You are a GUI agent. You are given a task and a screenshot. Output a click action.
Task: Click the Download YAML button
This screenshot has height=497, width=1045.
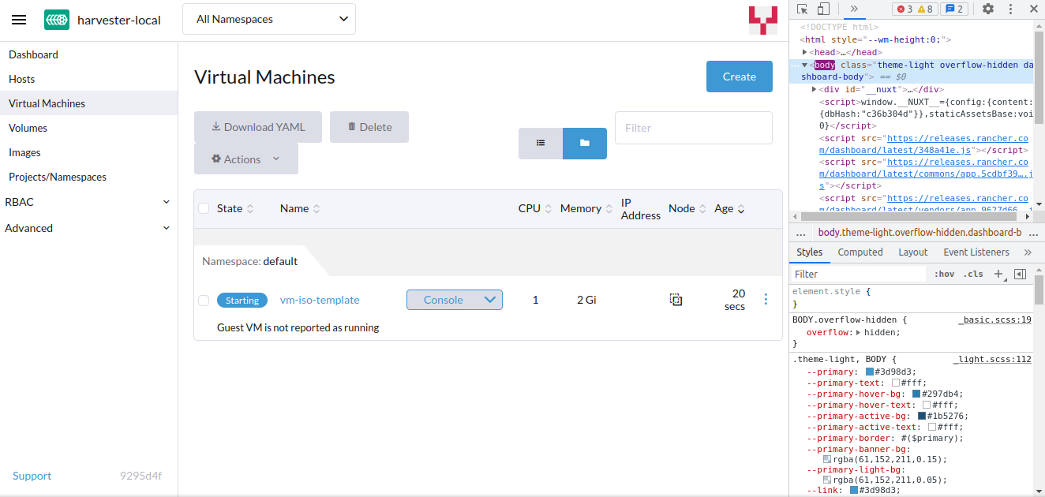(258, 127)
